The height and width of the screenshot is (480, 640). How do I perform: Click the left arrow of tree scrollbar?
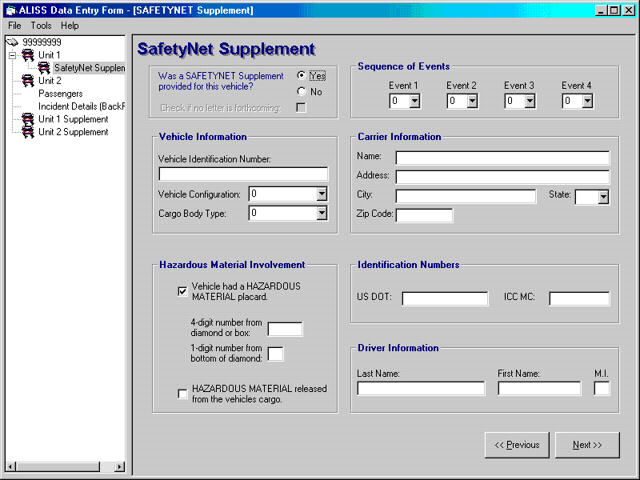11,466
